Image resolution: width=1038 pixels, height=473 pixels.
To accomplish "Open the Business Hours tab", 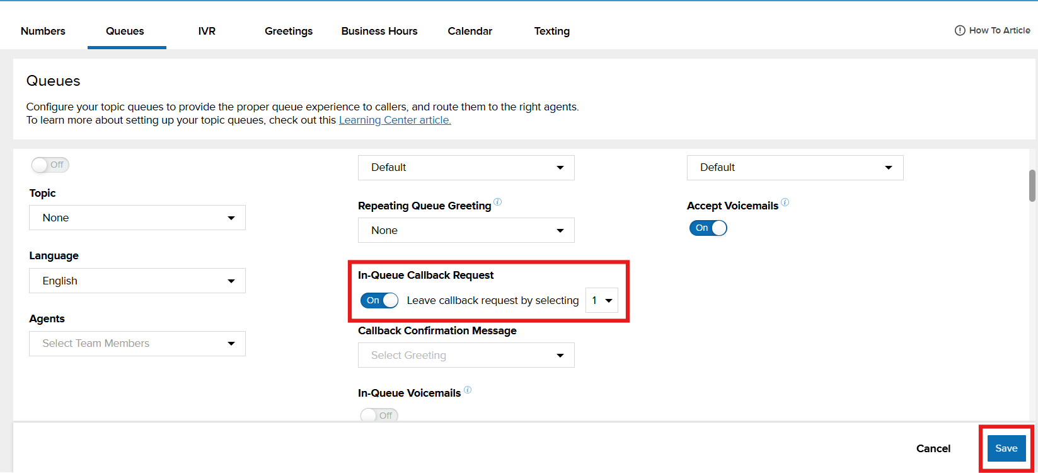I will point(379,31).
